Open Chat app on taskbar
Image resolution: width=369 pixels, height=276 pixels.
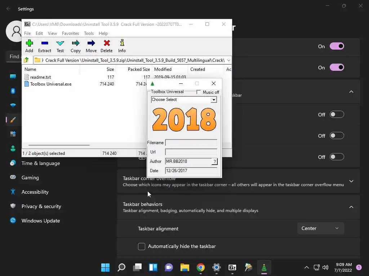[169, 267]
